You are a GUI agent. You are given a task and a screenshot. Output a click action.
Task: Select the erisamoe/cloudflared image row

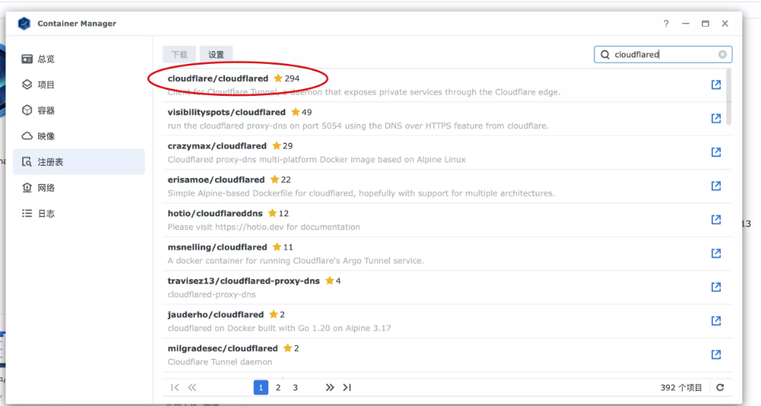click(x=447, y=186)
